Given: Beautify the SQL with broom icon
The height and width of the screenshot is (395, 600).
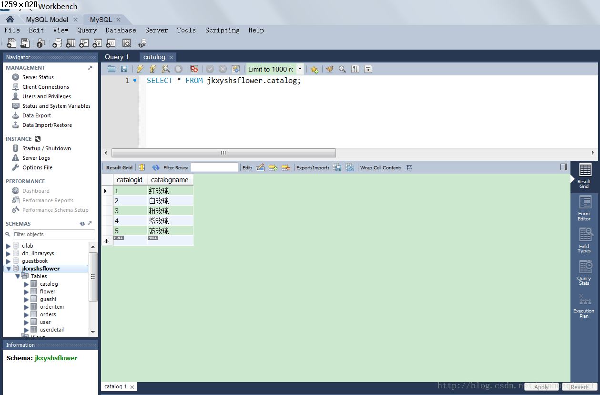Looking at the screenshot, I should [x=329, y=69].
